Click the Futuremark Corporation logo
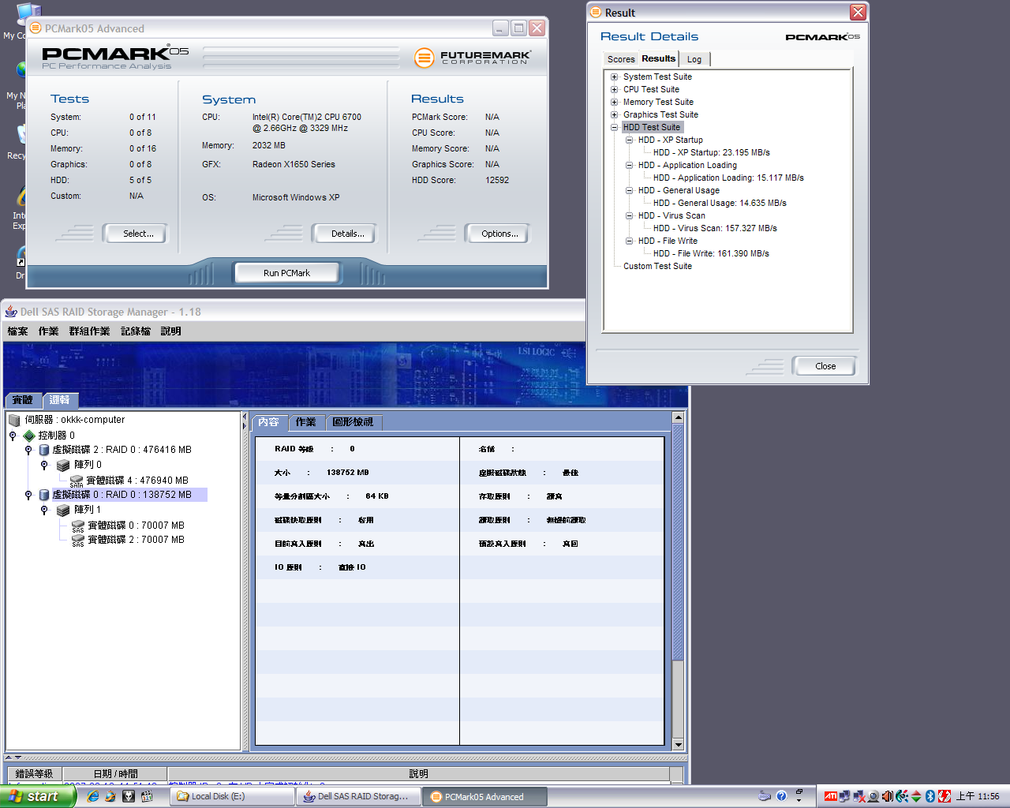 click(473, 58)
